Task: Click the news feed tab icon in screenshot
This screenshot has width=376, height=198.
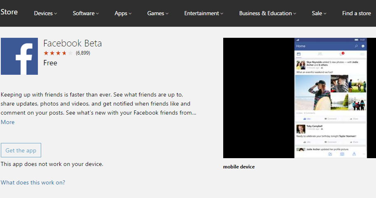Action: tap(299, 54)
